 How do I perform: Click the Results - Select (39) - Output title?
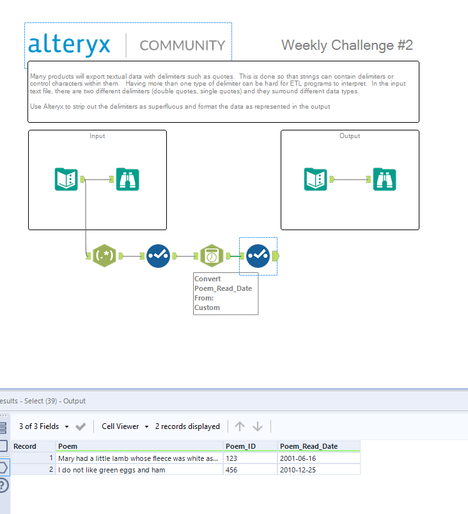43,401
